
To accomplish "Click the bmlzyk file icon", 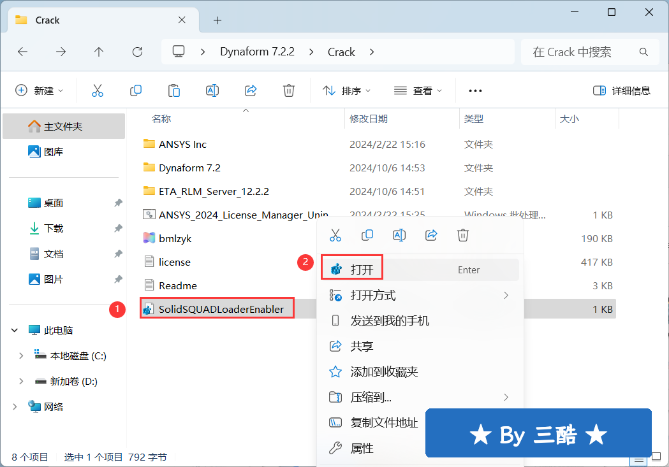I will [149, 238].
